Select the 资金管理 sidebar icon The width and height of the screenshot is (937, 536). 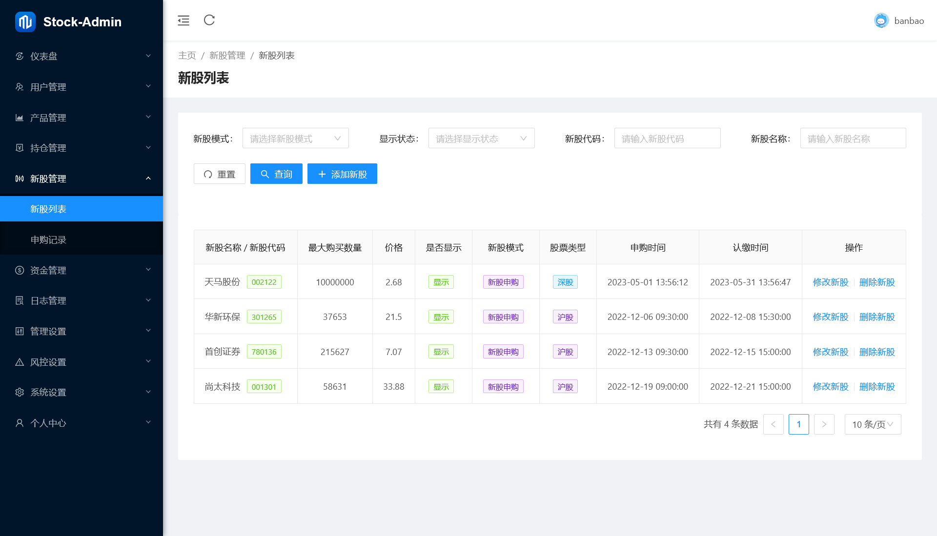20,270
